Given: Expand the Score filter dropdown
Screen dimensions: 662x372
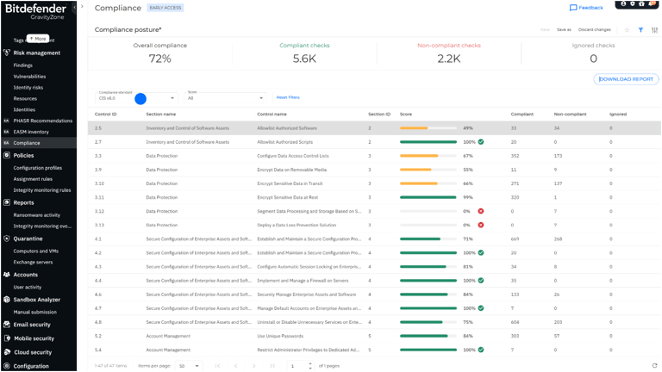Looking at the screenshot, I should tap(226, 98).
